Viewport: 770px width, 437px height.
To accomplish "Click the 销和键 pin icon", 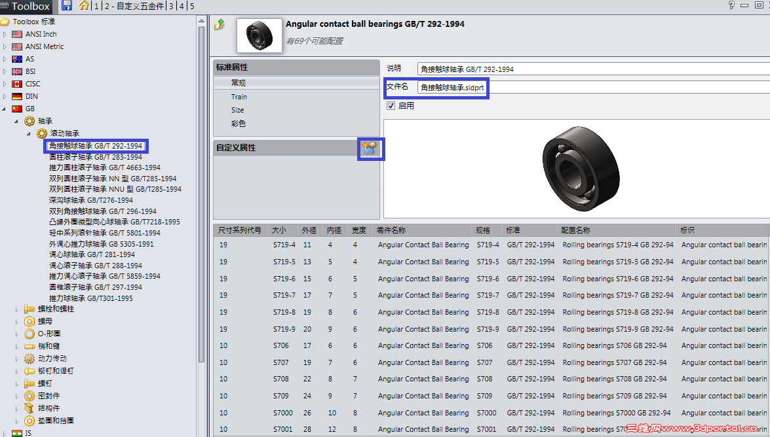I will [29, 346].
